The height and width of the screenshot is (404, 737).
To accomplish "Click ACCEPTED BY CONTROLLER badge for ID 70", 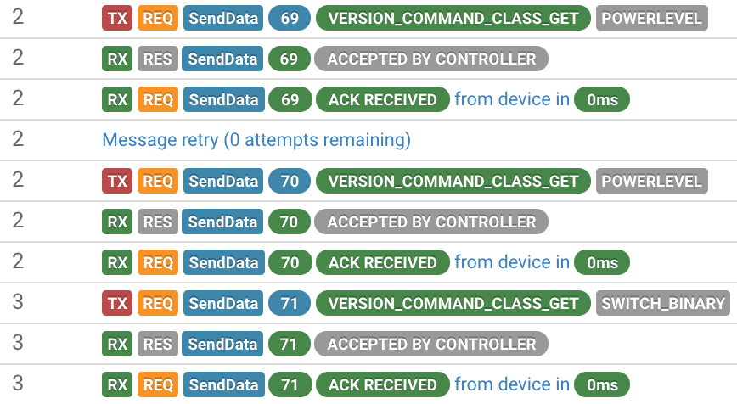I will [431, 222].
